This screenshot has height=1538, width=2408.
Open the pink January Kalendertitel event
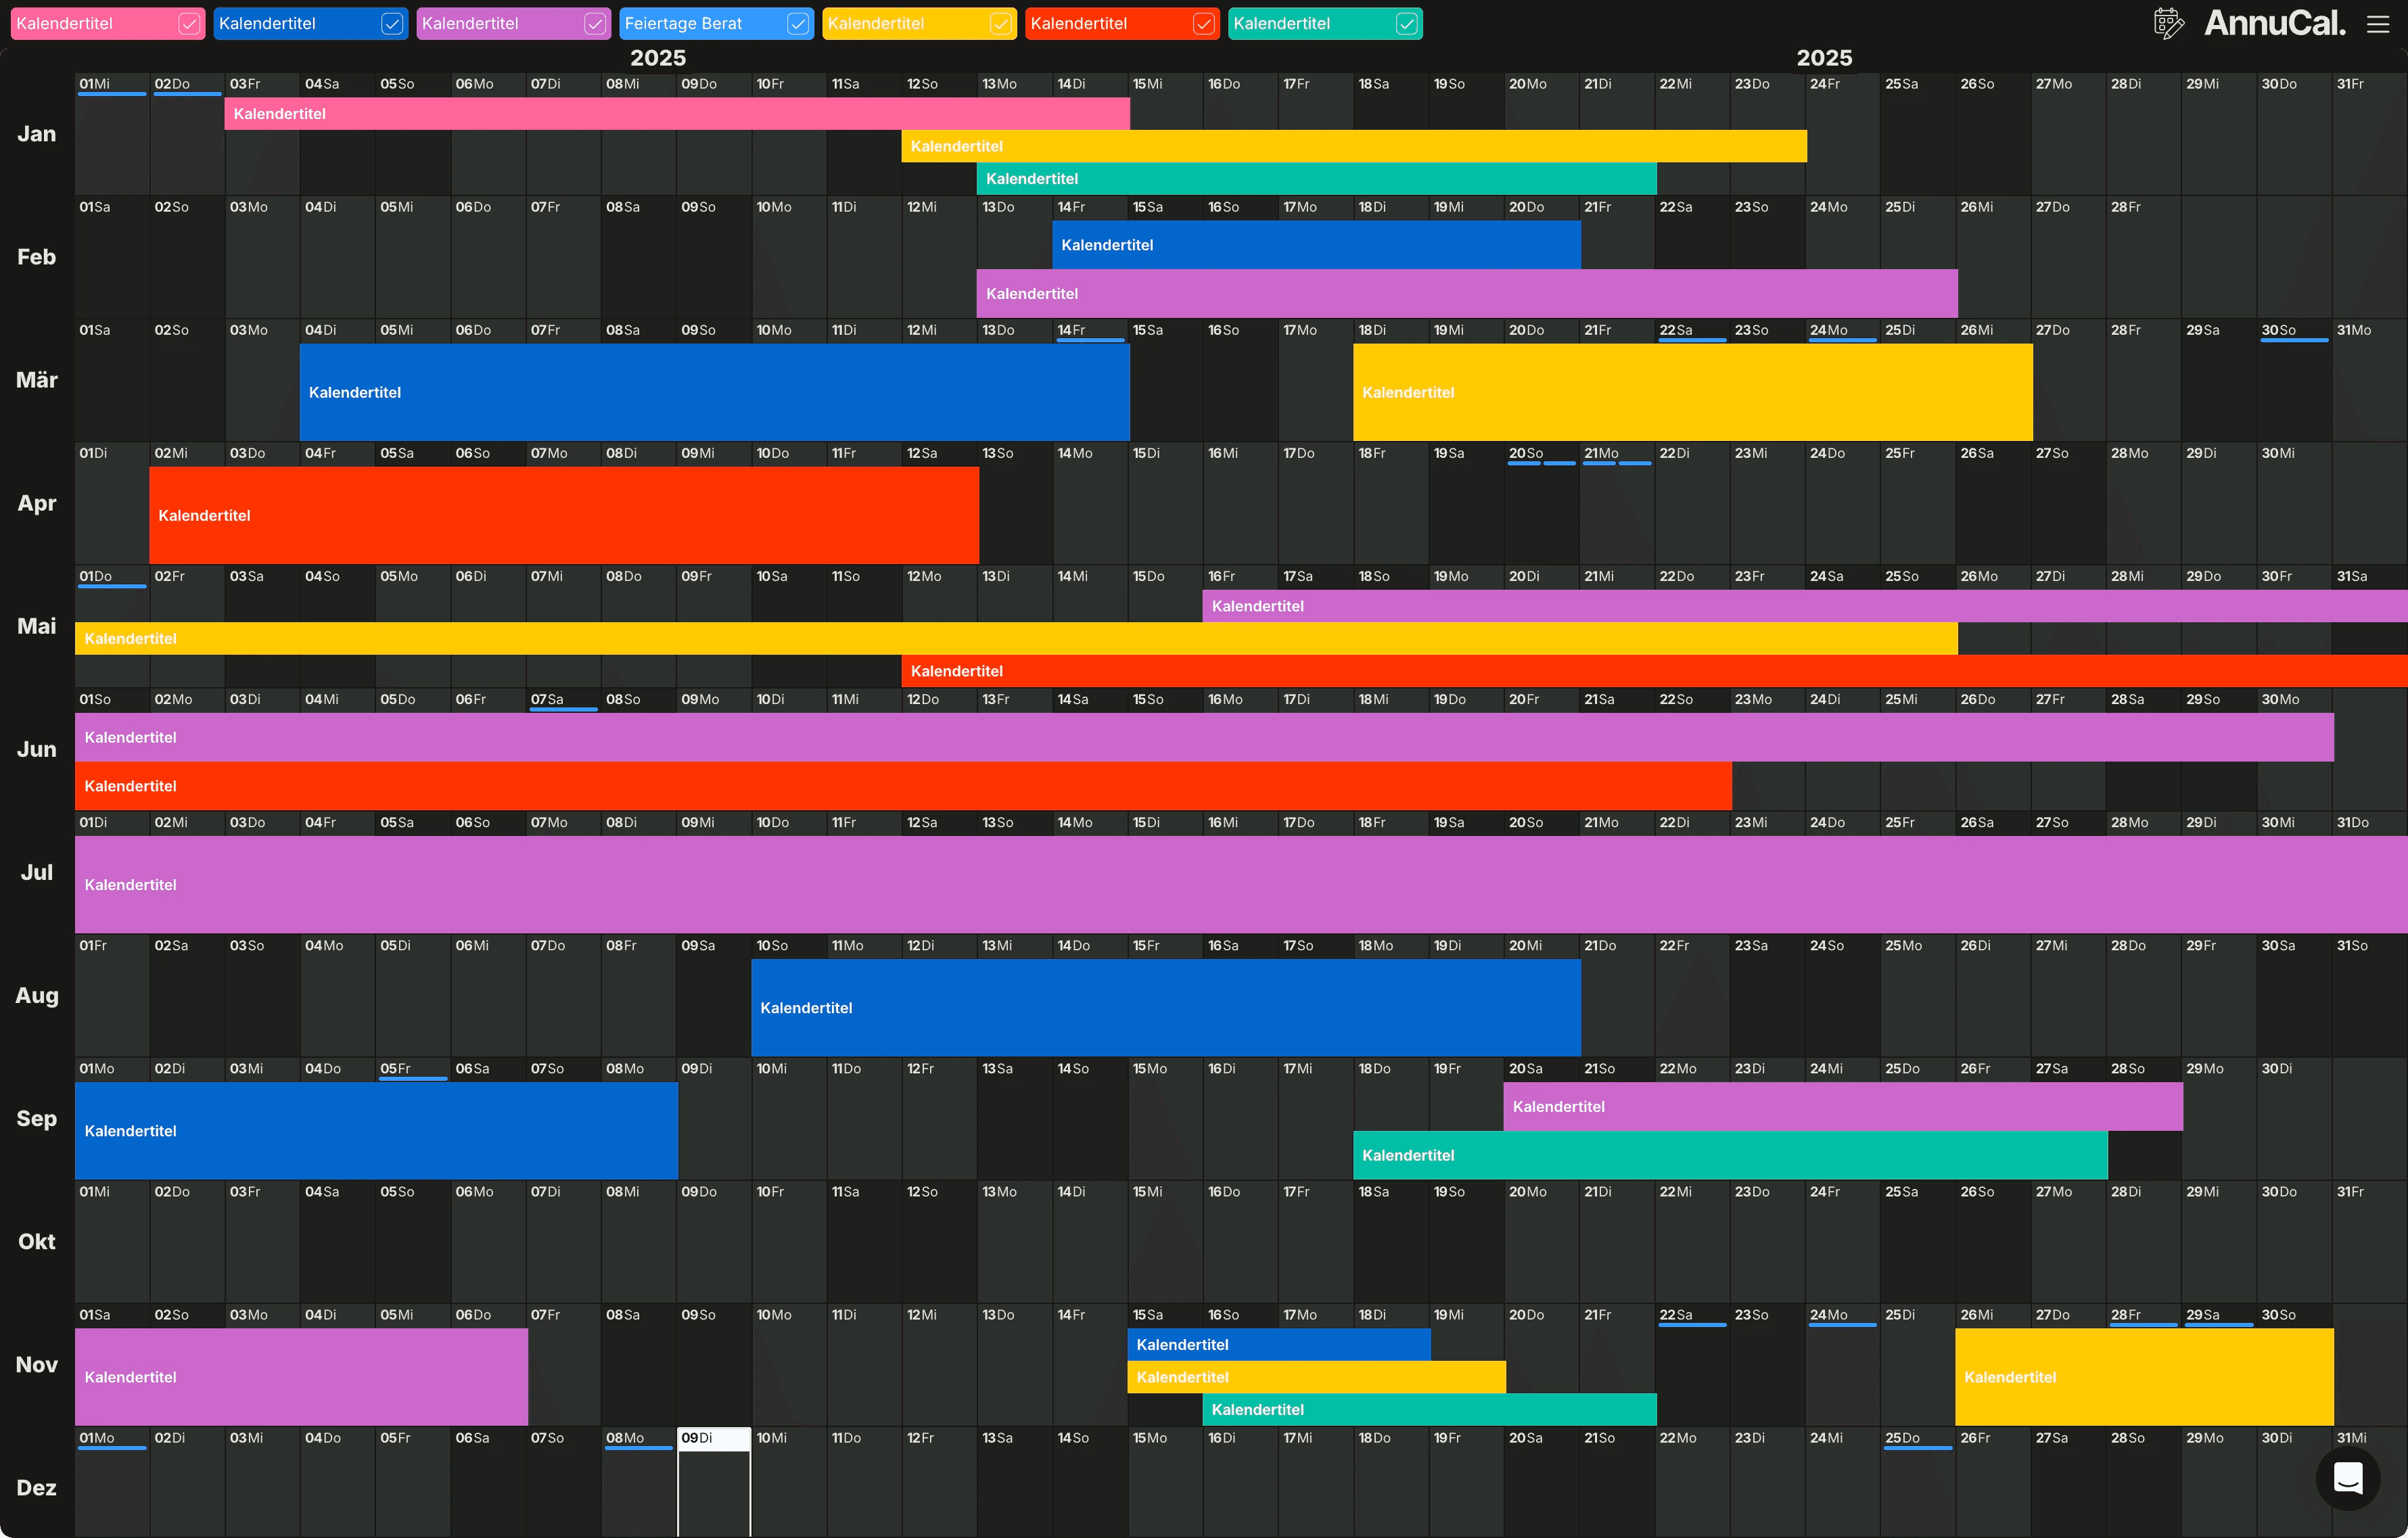click(676, 114)
